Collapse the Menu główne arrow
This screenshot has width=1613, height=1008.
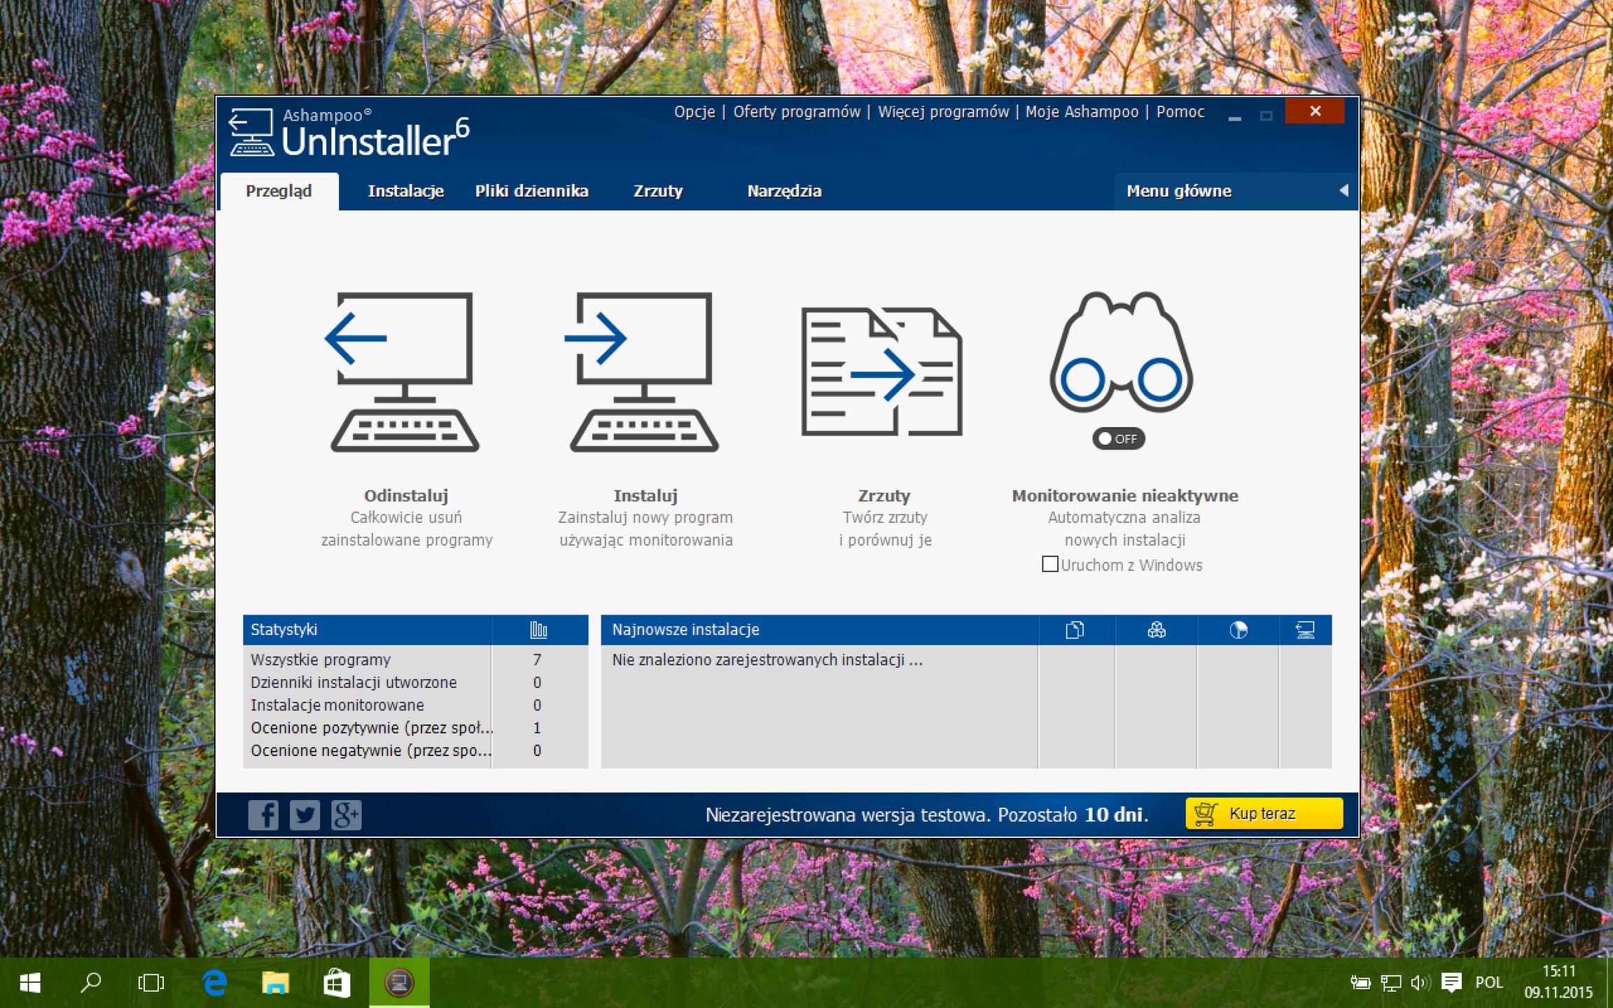click(x=1343, y=190)
